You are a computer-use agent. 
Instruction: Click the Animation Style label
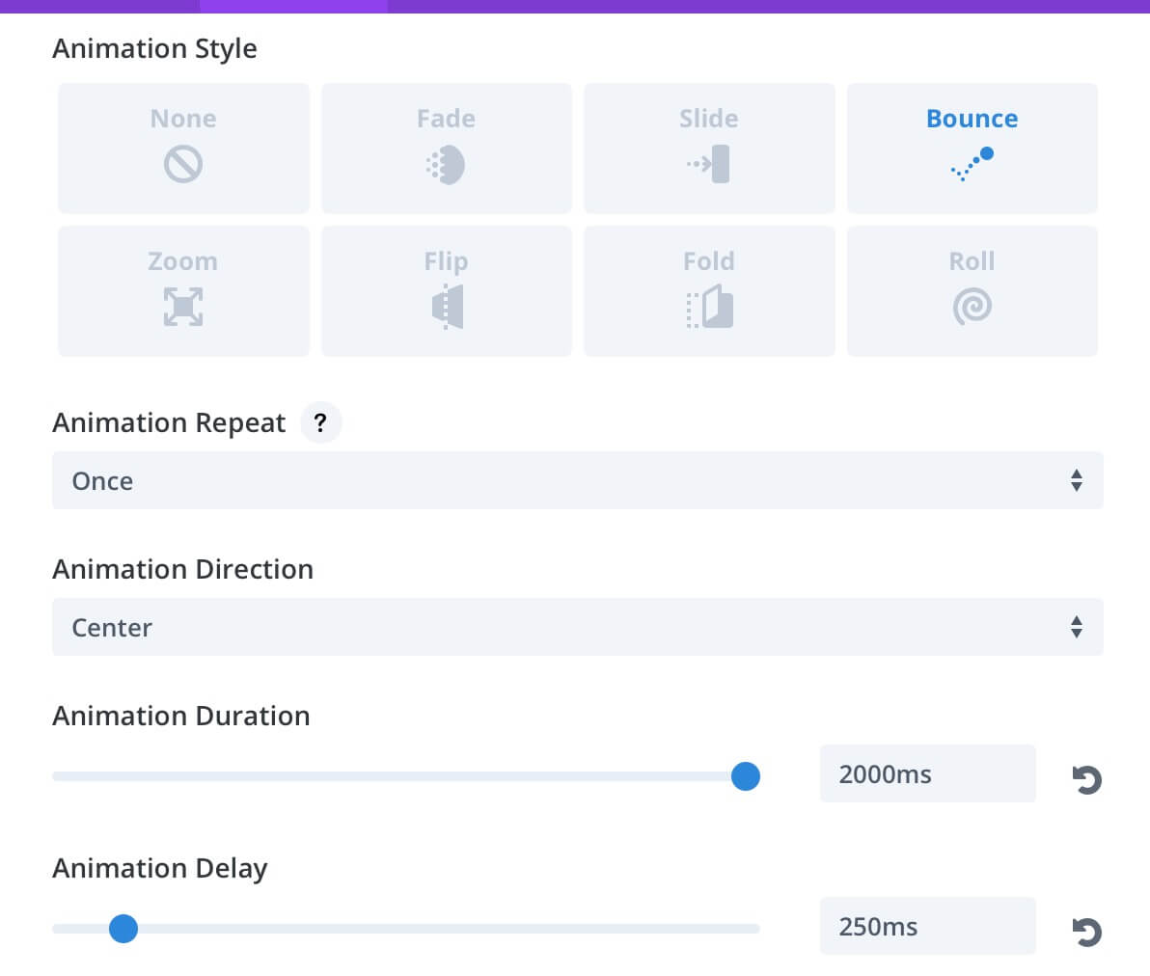[154, 49]
